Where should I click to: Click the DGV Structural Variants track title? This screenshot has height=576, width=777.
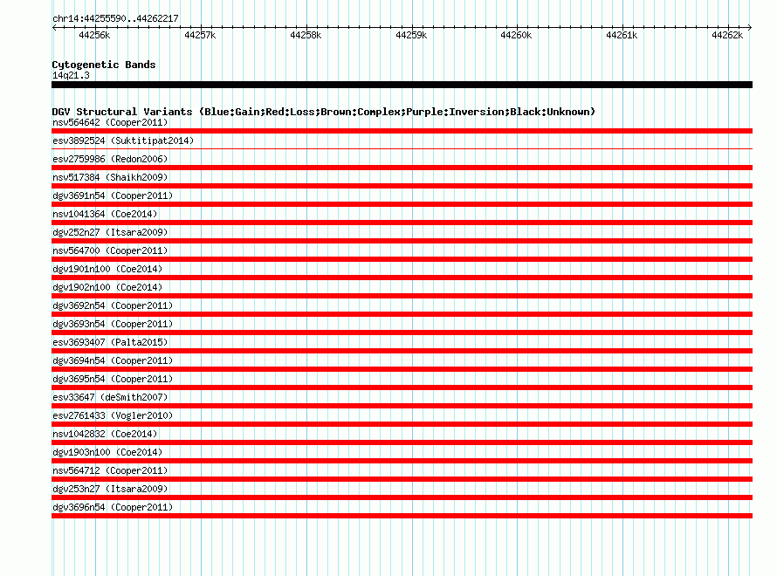coord(324,112)
